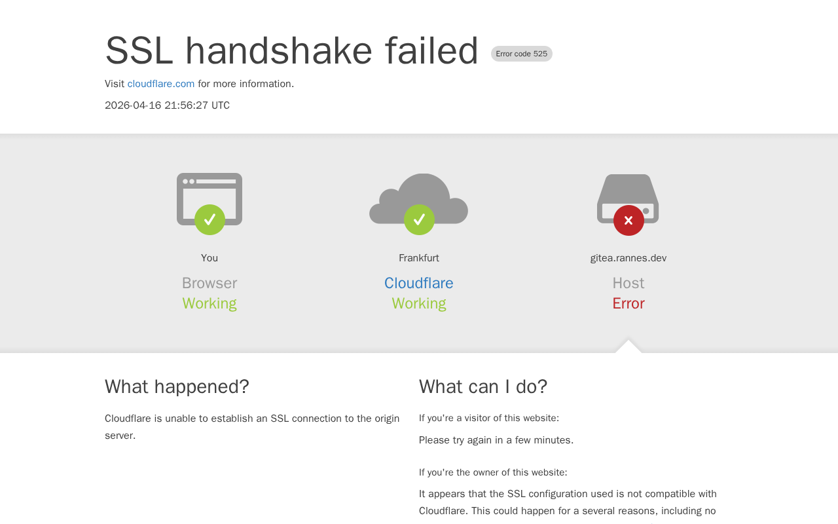Click the Error code 525 badge
The height and width of the screenshot is (524, 838).
(x=522, y=54)
